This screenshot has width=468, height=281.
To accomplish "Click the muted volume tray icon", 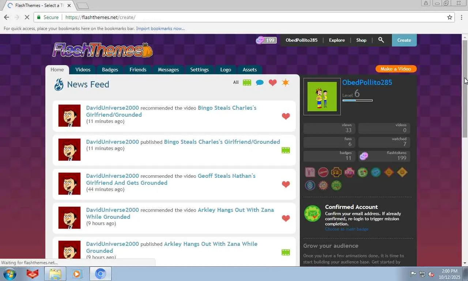I will click(431, 274).
